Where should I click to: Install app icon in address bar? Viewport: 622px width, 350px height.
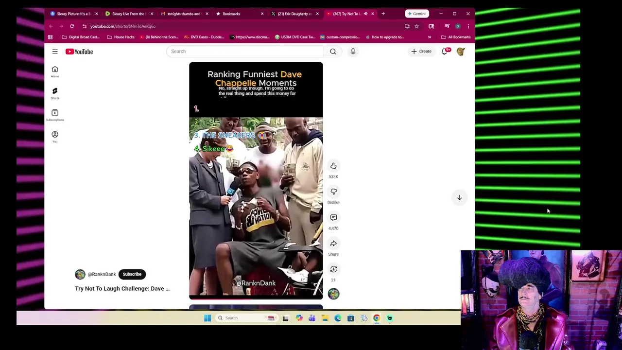point(407,26)
